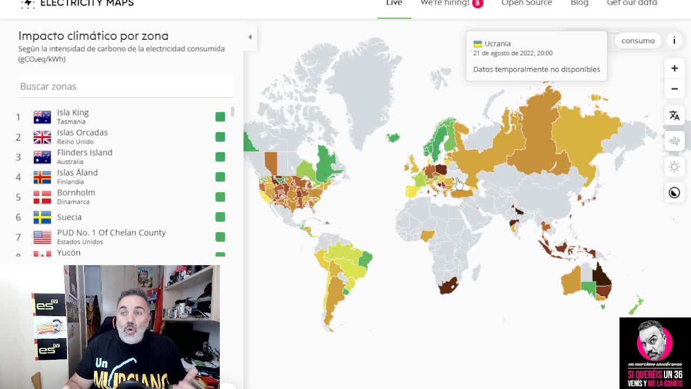Open the Blog menu item
The image size is (691, 389).
(x=579, y=3)
